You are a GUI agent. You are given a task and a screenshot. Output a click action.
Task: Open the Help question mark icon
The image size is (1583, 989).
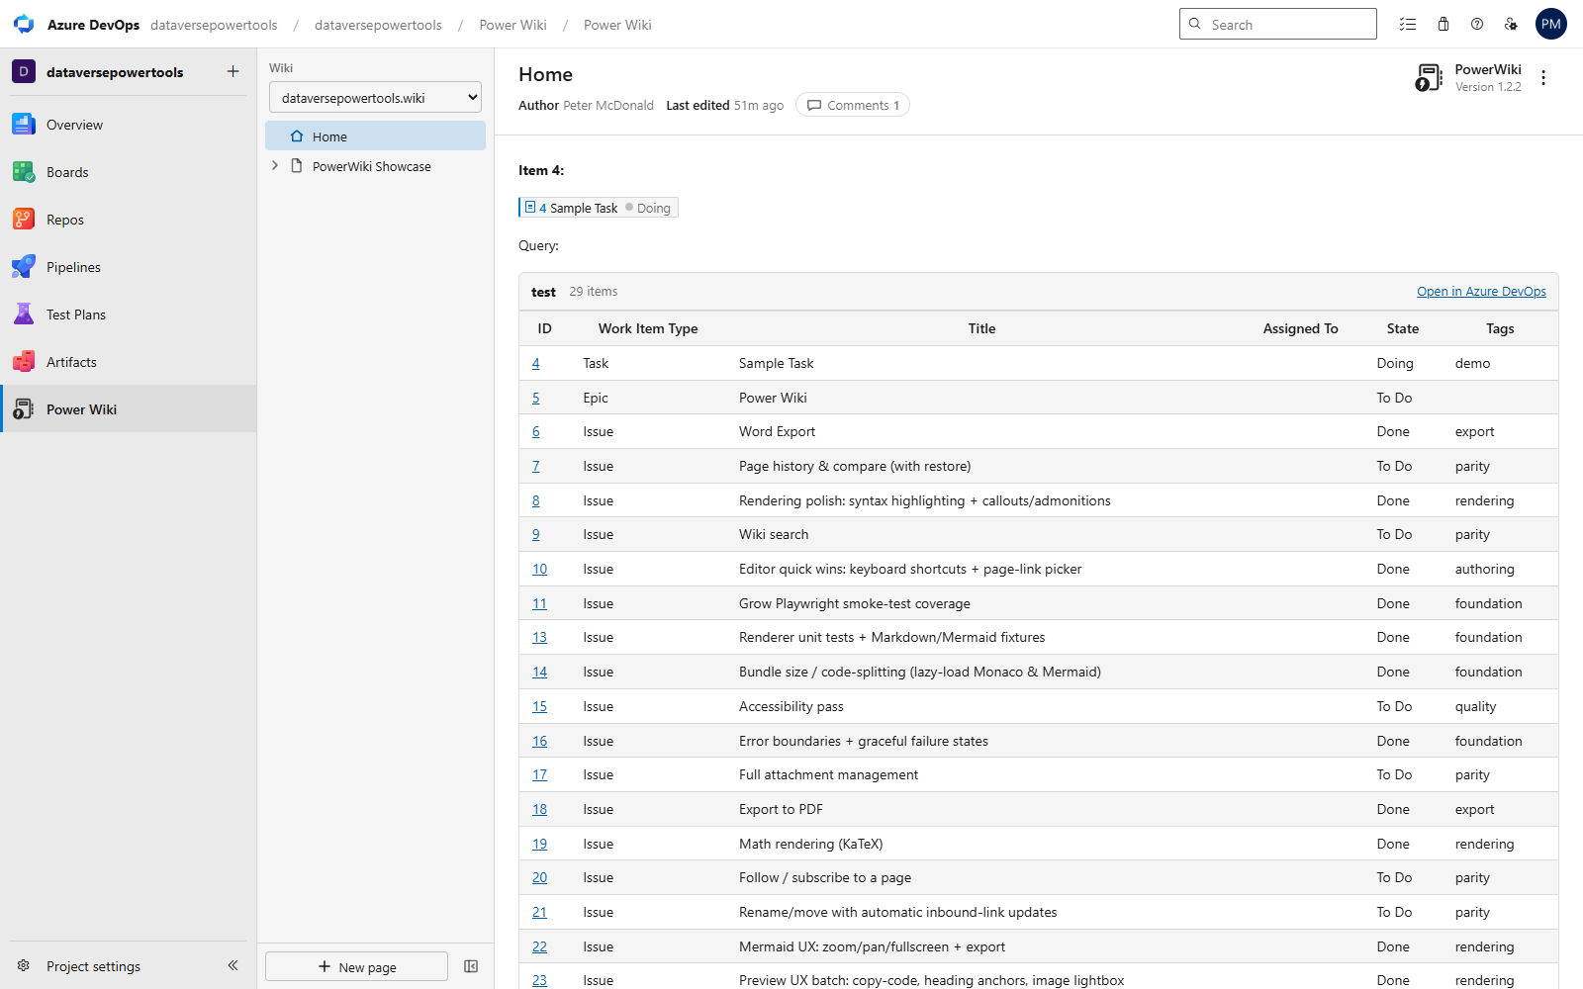click(1477, 25)
